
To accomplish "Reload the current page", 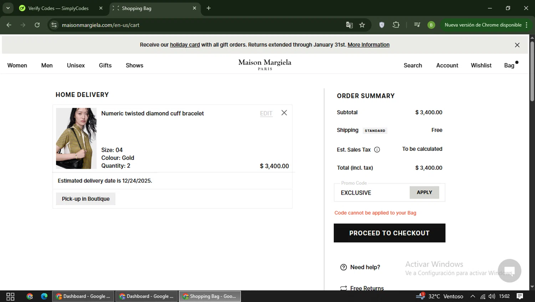I will pyautogui.click(x=37, y=25).
